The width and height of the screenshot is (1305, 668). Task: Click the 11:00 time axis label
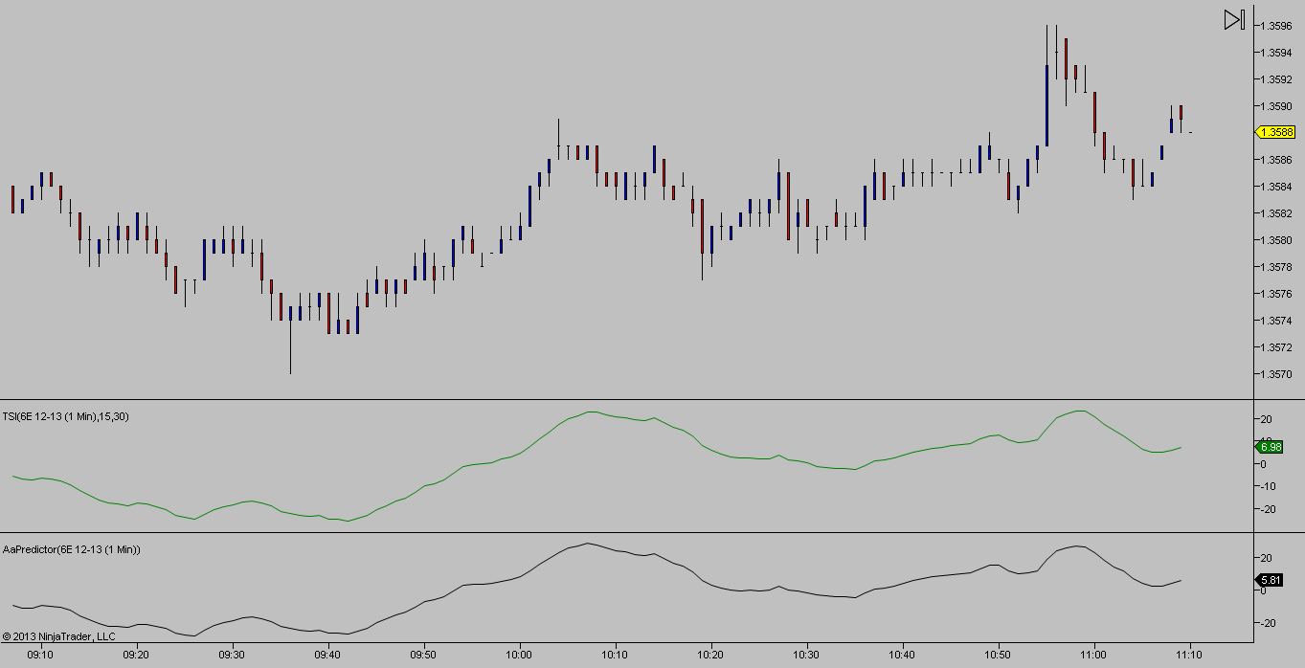tap(1093, 655)
